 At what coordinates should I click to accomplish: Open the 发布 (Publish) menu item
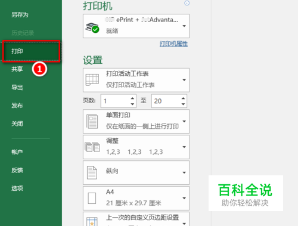[17, 106]
